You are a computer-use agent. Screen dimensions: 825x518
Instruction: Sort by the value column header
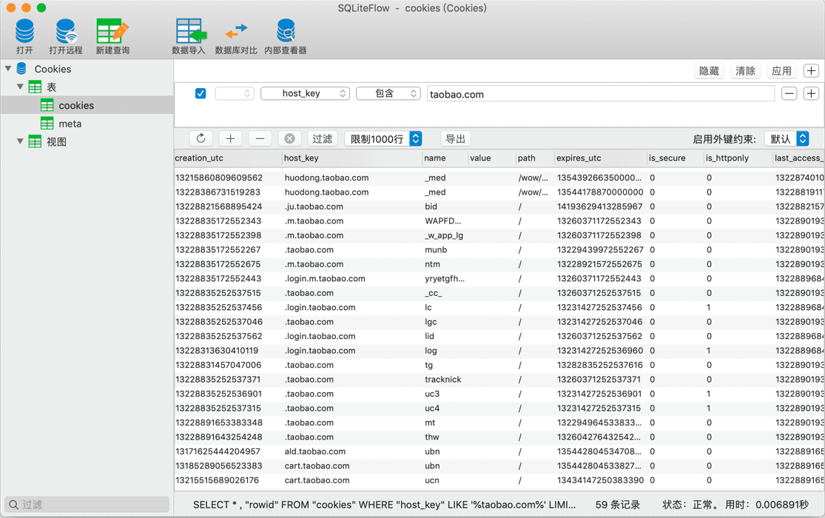(491, 158)
